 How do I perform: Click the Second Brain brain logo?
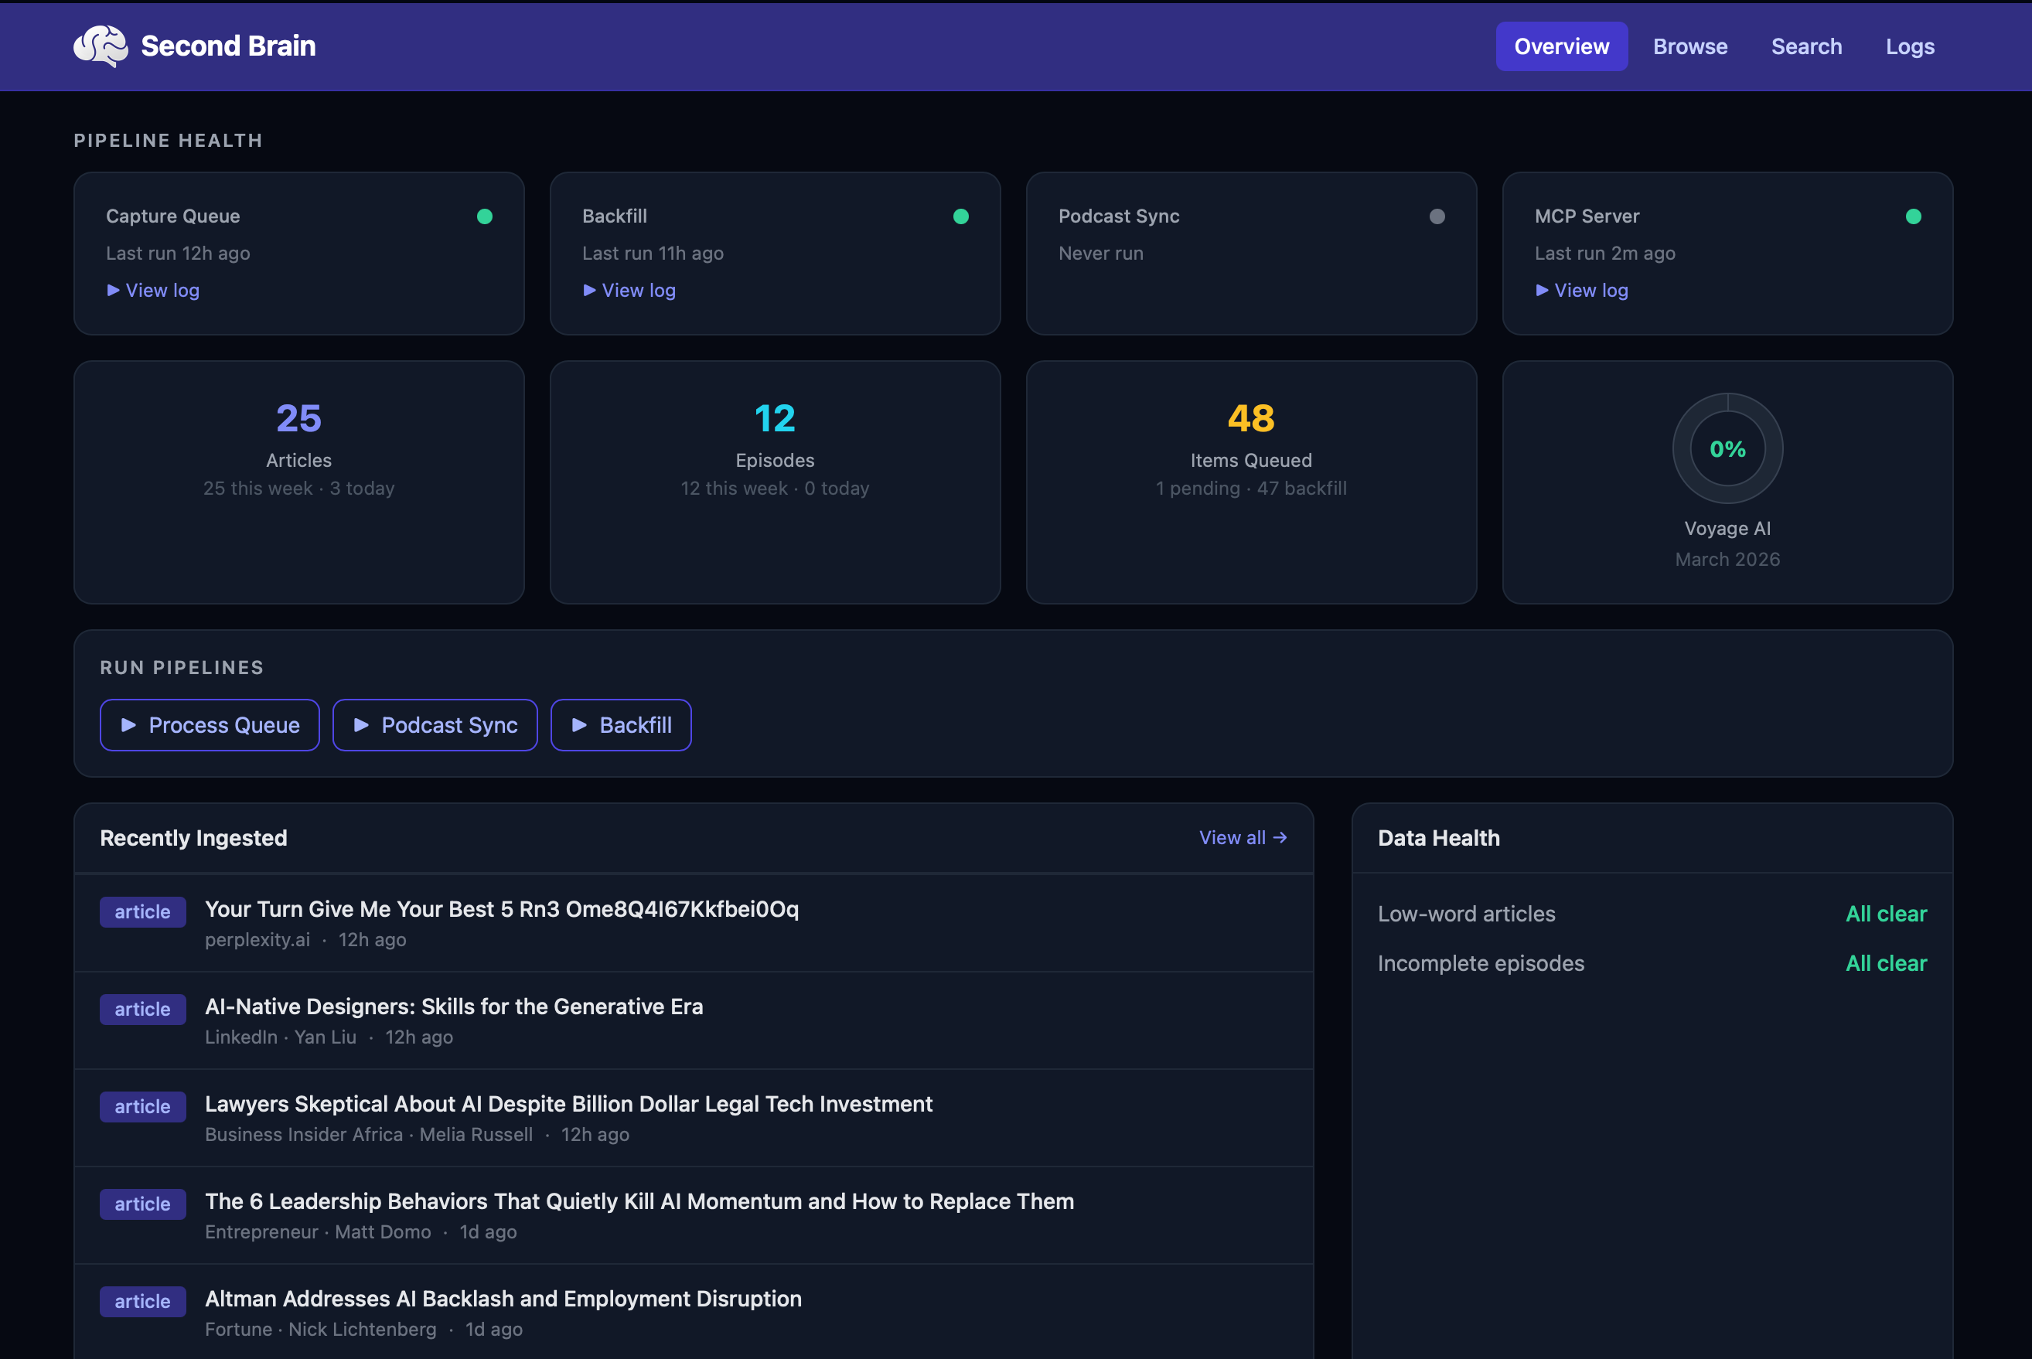[102, 46]
